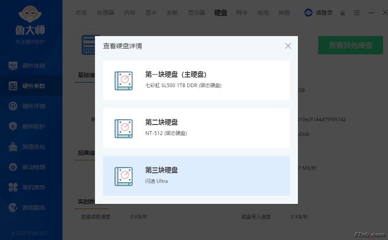Switch to the 处理器 tab
This screenshot has height=240, width=388.
[106, 13]
